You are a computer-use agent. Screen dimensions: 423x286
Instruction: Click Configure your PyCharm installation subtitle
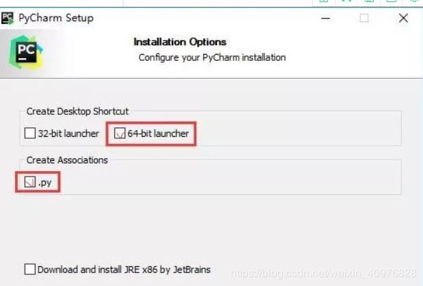click(x=212, y=57)
